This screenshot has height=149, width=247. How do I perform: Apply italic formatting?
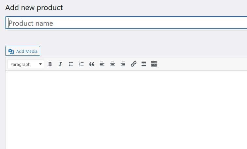(60, 64)
